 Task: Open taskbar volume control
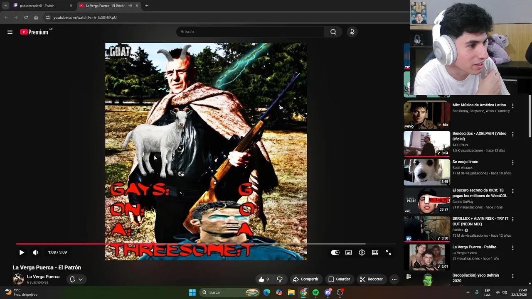click(x=505, y=292)
